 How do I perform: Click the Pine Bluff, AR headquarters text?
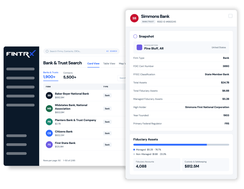pyautogui.click(x=154, y=48)
